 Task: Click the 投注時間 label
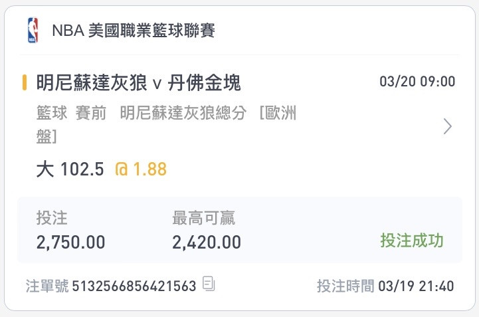pos(345,286)
